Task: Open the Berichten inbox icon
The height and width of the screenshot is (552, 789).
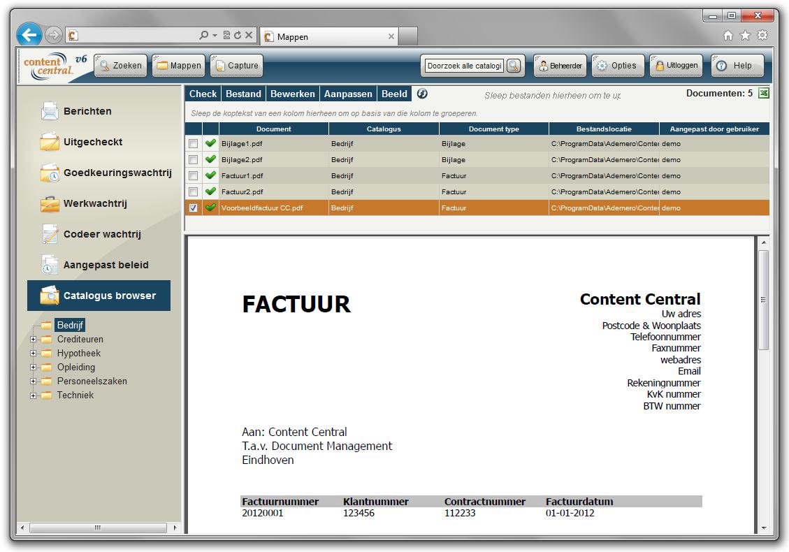Action: [50, 111]
